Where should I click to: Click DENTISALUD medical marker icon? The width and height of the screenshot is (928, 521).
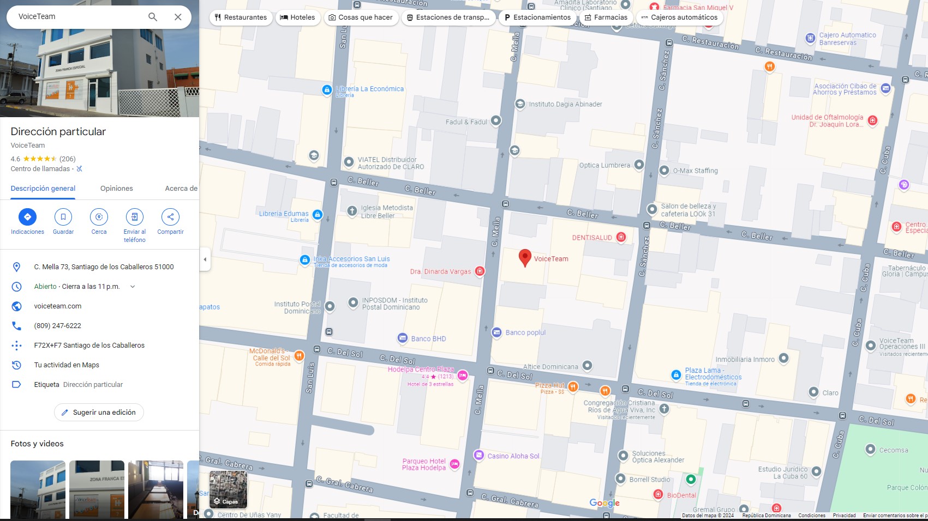(x=621, y=237)
